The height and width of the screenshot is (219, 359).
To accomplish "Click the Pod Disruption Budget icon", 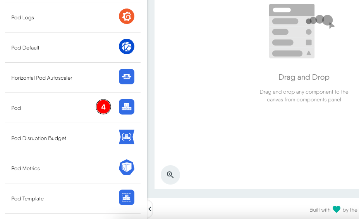I will point(126,137).
